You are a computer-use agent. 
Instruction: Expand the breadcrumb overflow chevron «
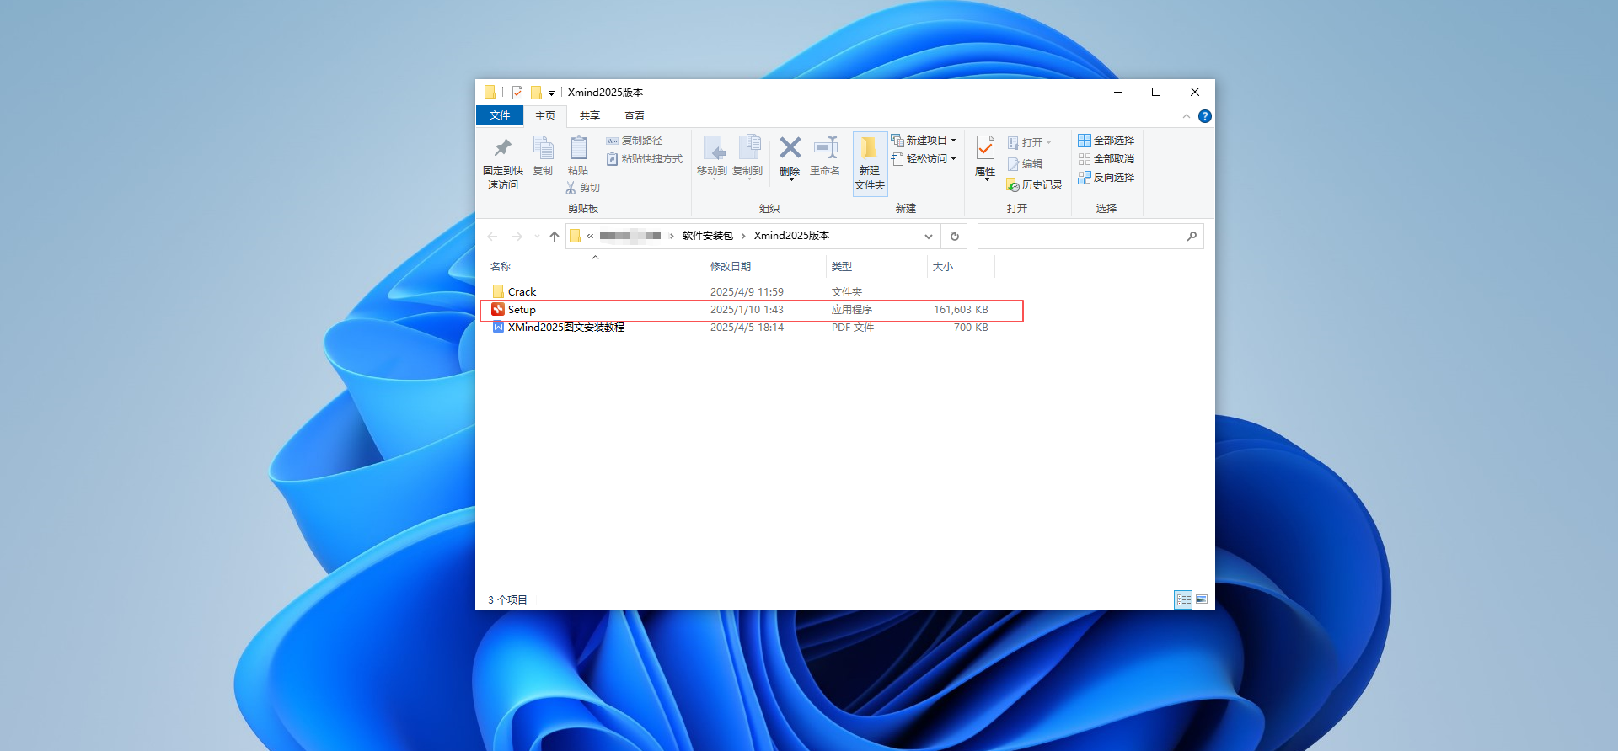[590, 237]
